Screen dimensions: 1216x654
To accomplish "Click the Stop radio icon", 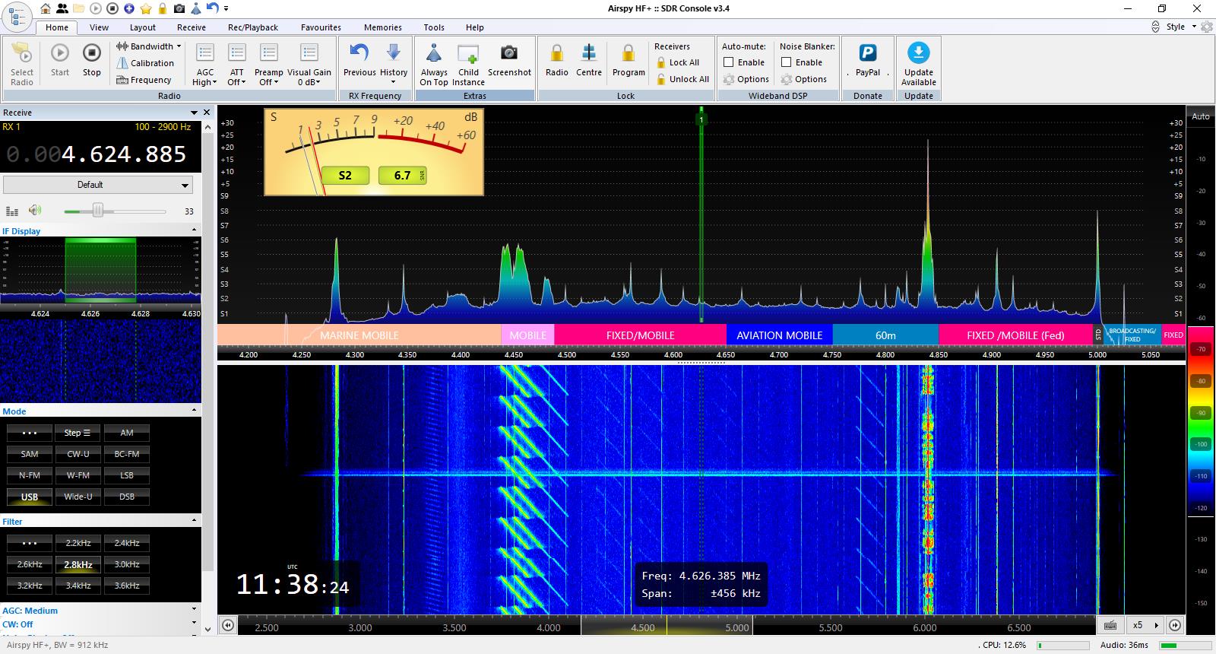I will click(x=91, y=53).
